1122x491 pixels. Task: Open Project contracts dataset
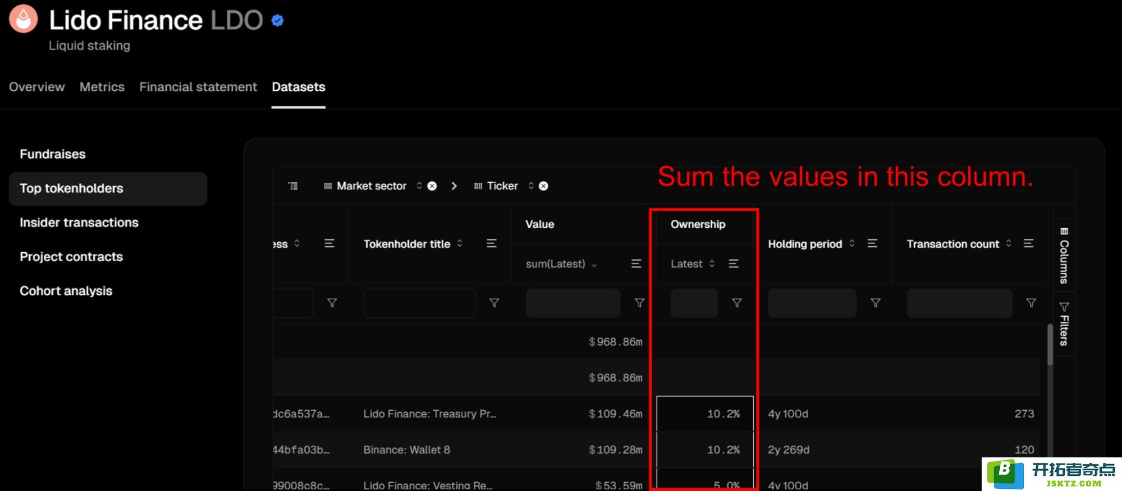tap(71, 257)
